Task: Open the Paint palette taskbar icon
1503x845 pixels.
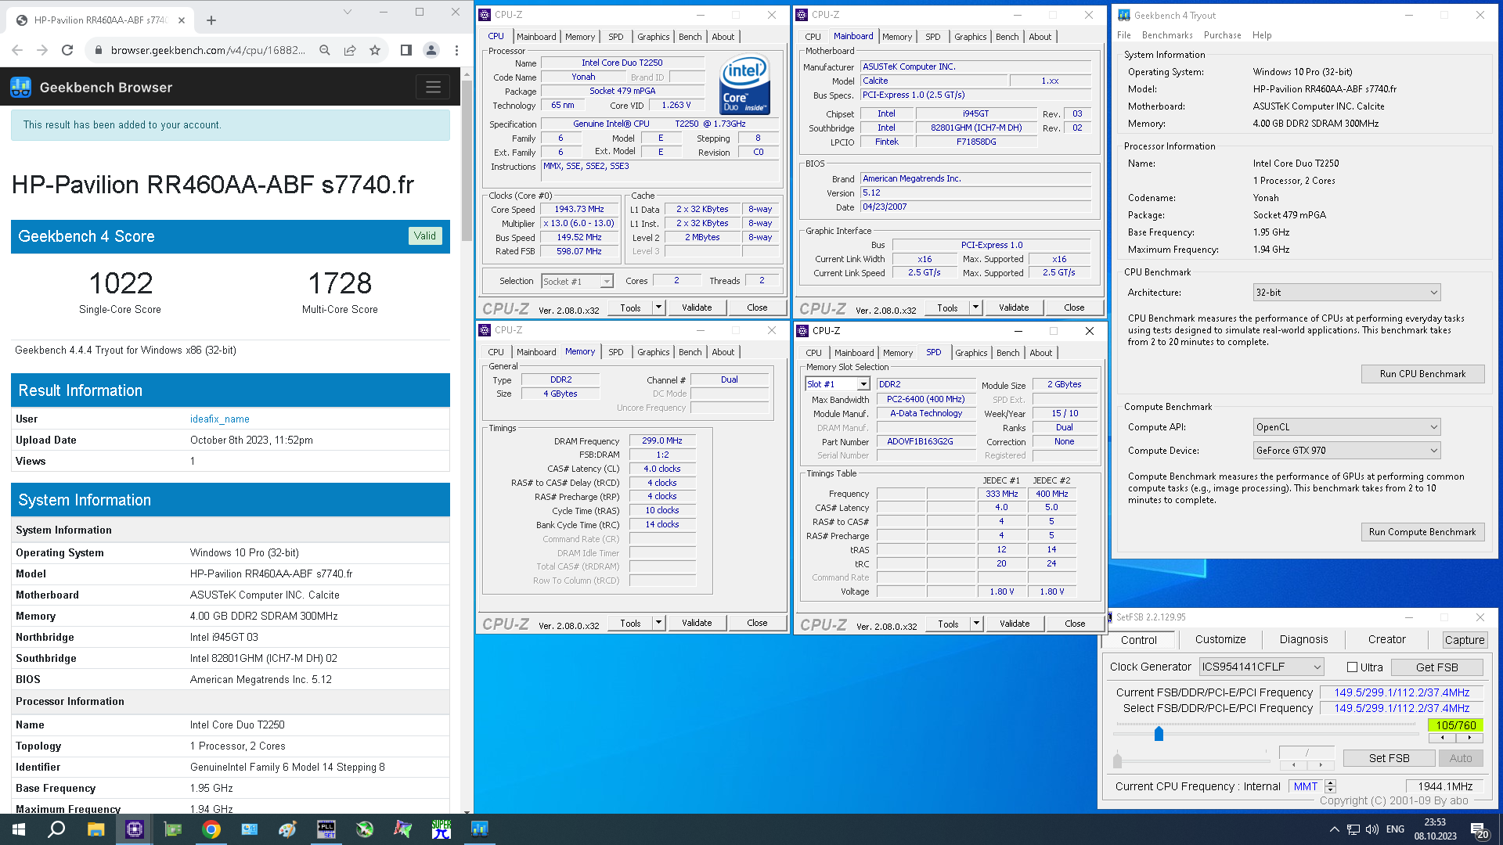Action: 287,829
